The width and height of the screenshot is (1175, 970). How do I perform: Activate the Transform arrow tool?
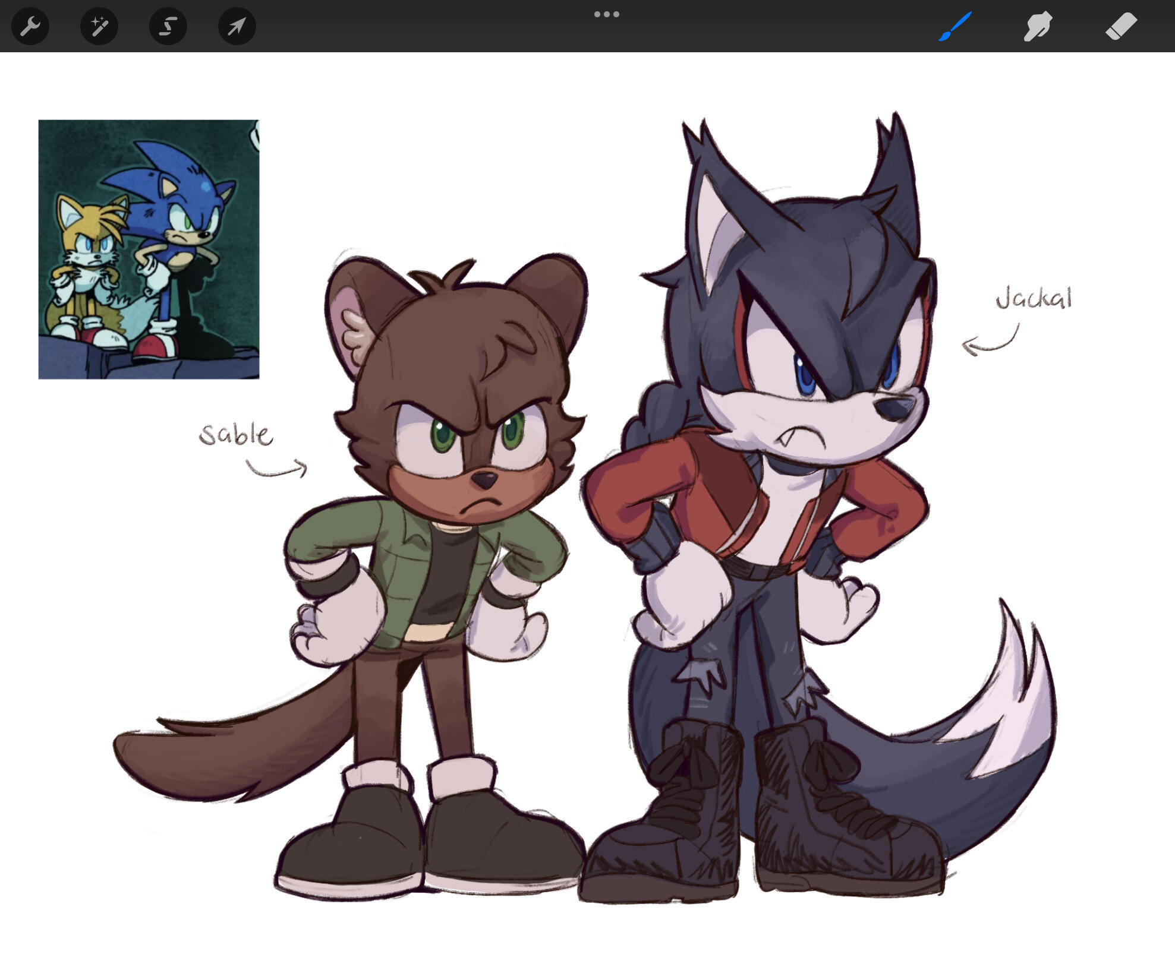tap(237, 26)
